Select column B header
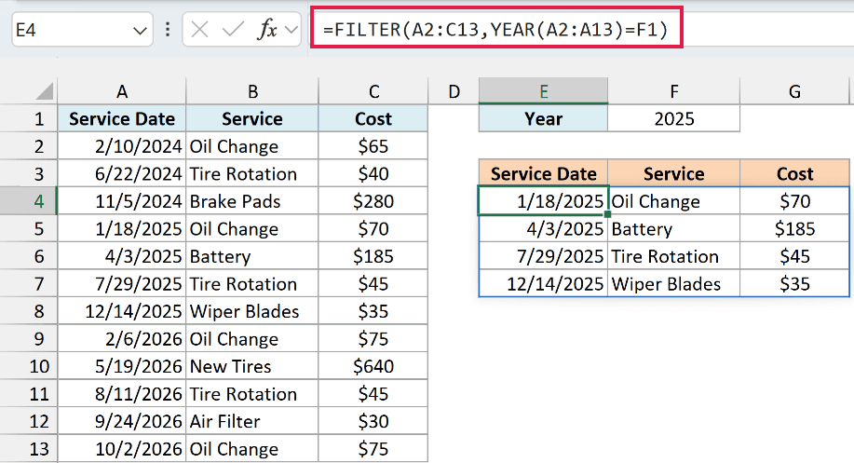Image resolution: width=854 pixels, height=463 pixels. pyautogui.click(x=252, y=91)
